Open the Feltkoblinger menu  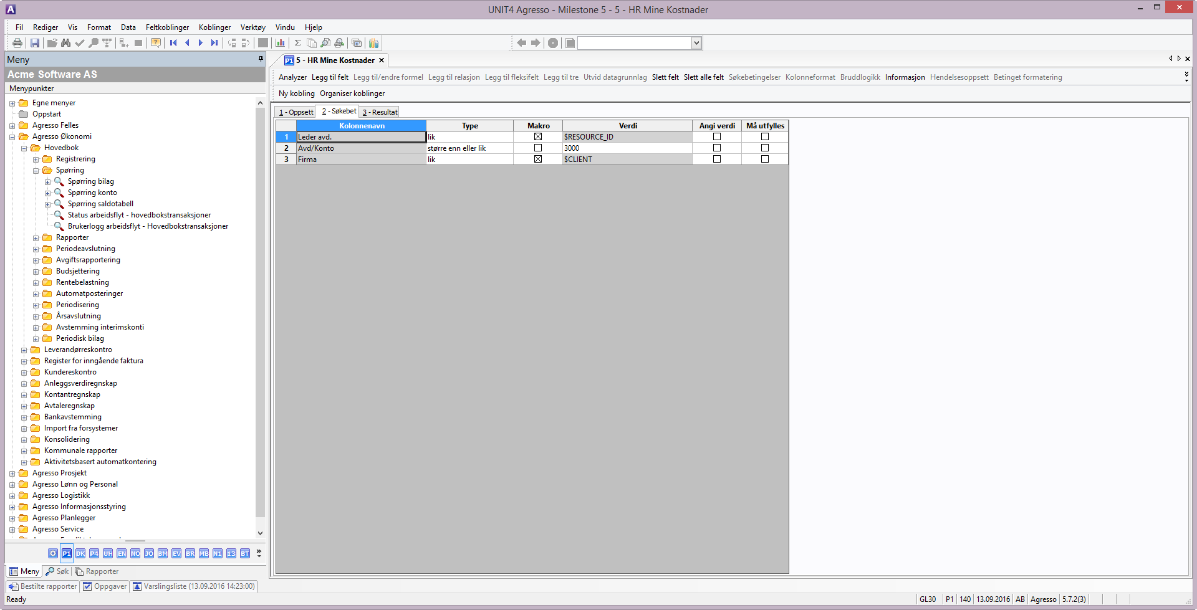coord(167,27)
